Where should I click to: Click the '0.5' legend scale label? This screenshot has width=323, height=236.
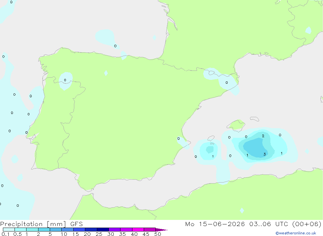tap(17, 234)
